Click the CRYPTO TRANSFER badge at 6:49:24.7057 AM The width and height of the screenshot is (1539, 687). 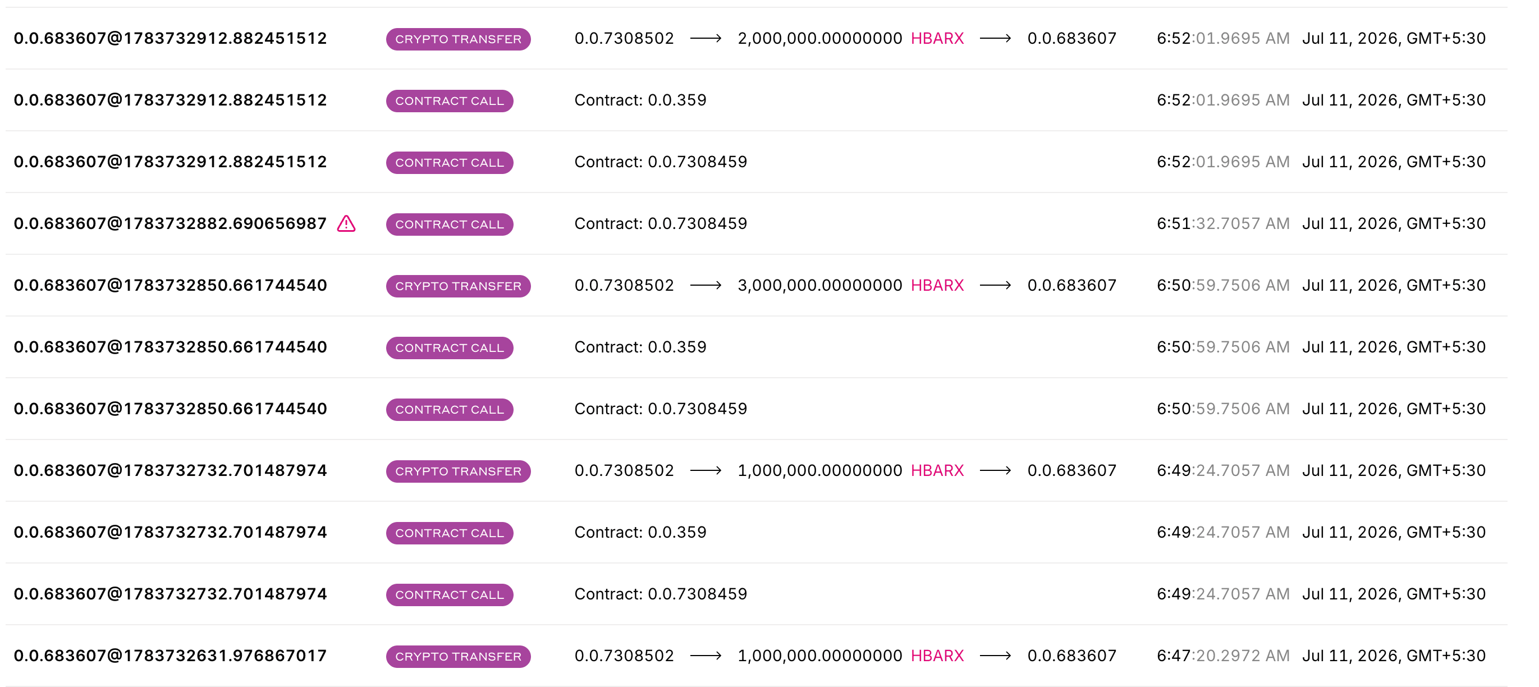458,471
